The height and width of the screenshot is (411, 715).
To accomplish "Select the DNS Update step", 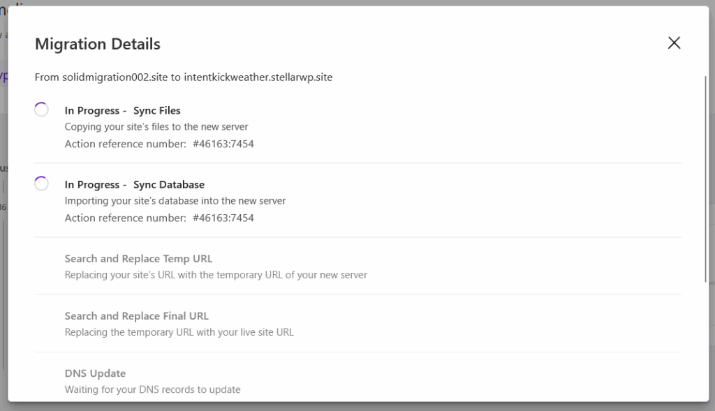I will (x=95, y=373).
